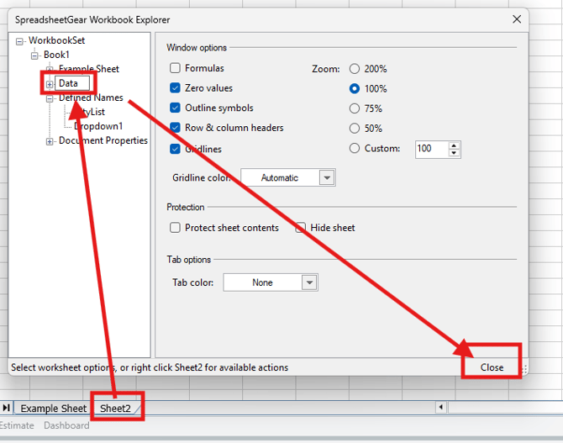The image size is (563, 443).
Task: Expand the Data sheet node
Action: tap(50, 84)
